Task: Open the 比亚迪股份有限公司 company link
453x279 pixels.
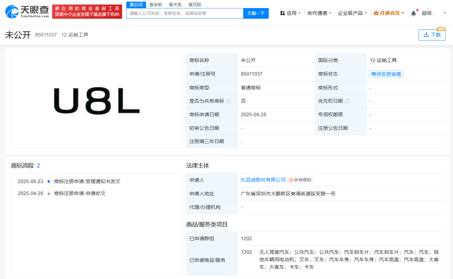Action: pos(263,180)
